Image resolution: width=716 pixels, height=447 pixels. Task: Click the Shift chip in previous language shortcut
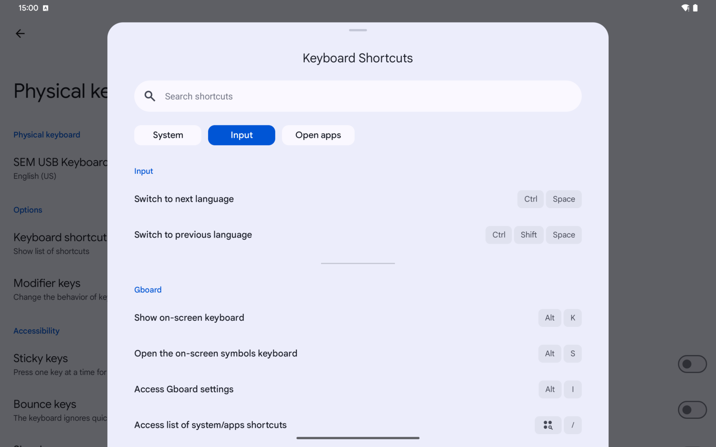[x=529, y=235]
